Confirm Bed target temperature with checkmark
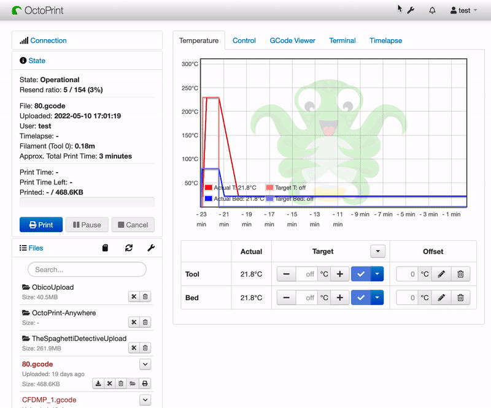 361,298
